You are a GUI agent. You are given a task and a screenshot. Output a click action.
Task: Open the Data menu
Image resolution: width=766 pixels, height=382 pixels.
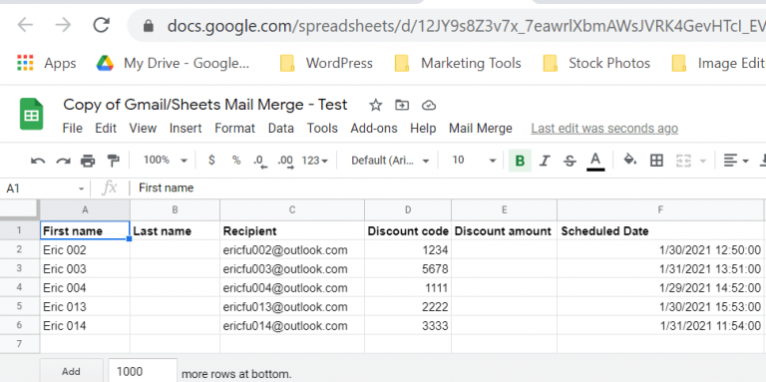[x=281, y=129]
